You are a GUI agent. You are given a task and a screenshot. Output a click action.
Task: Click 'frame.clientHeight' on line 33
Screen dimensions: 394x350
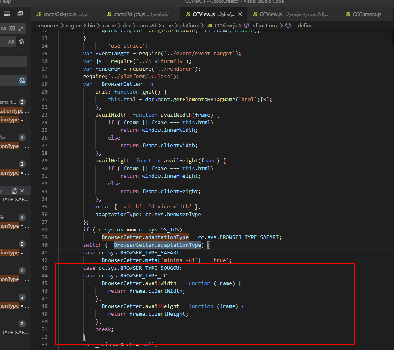(x=170, y=191)
